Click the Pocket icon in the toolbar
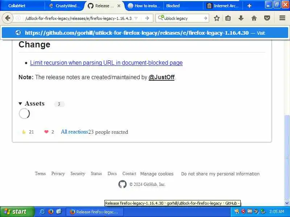The image size is (290, 217). coord(267,18)
